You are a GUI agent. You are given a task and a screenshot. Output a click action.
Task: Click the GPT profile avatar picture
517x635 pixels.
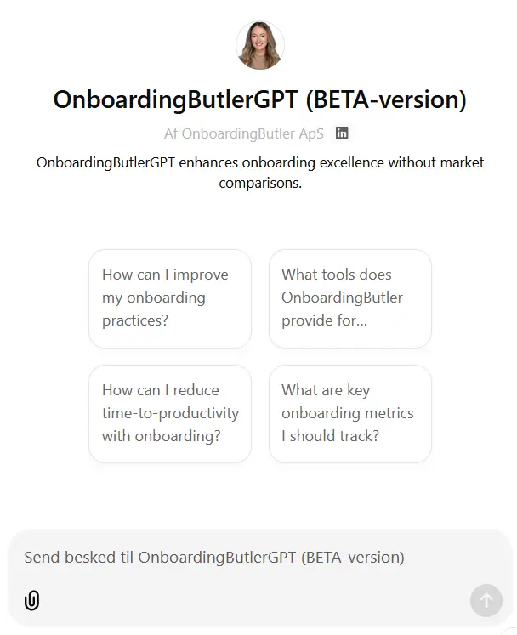[x=259, y=45]
